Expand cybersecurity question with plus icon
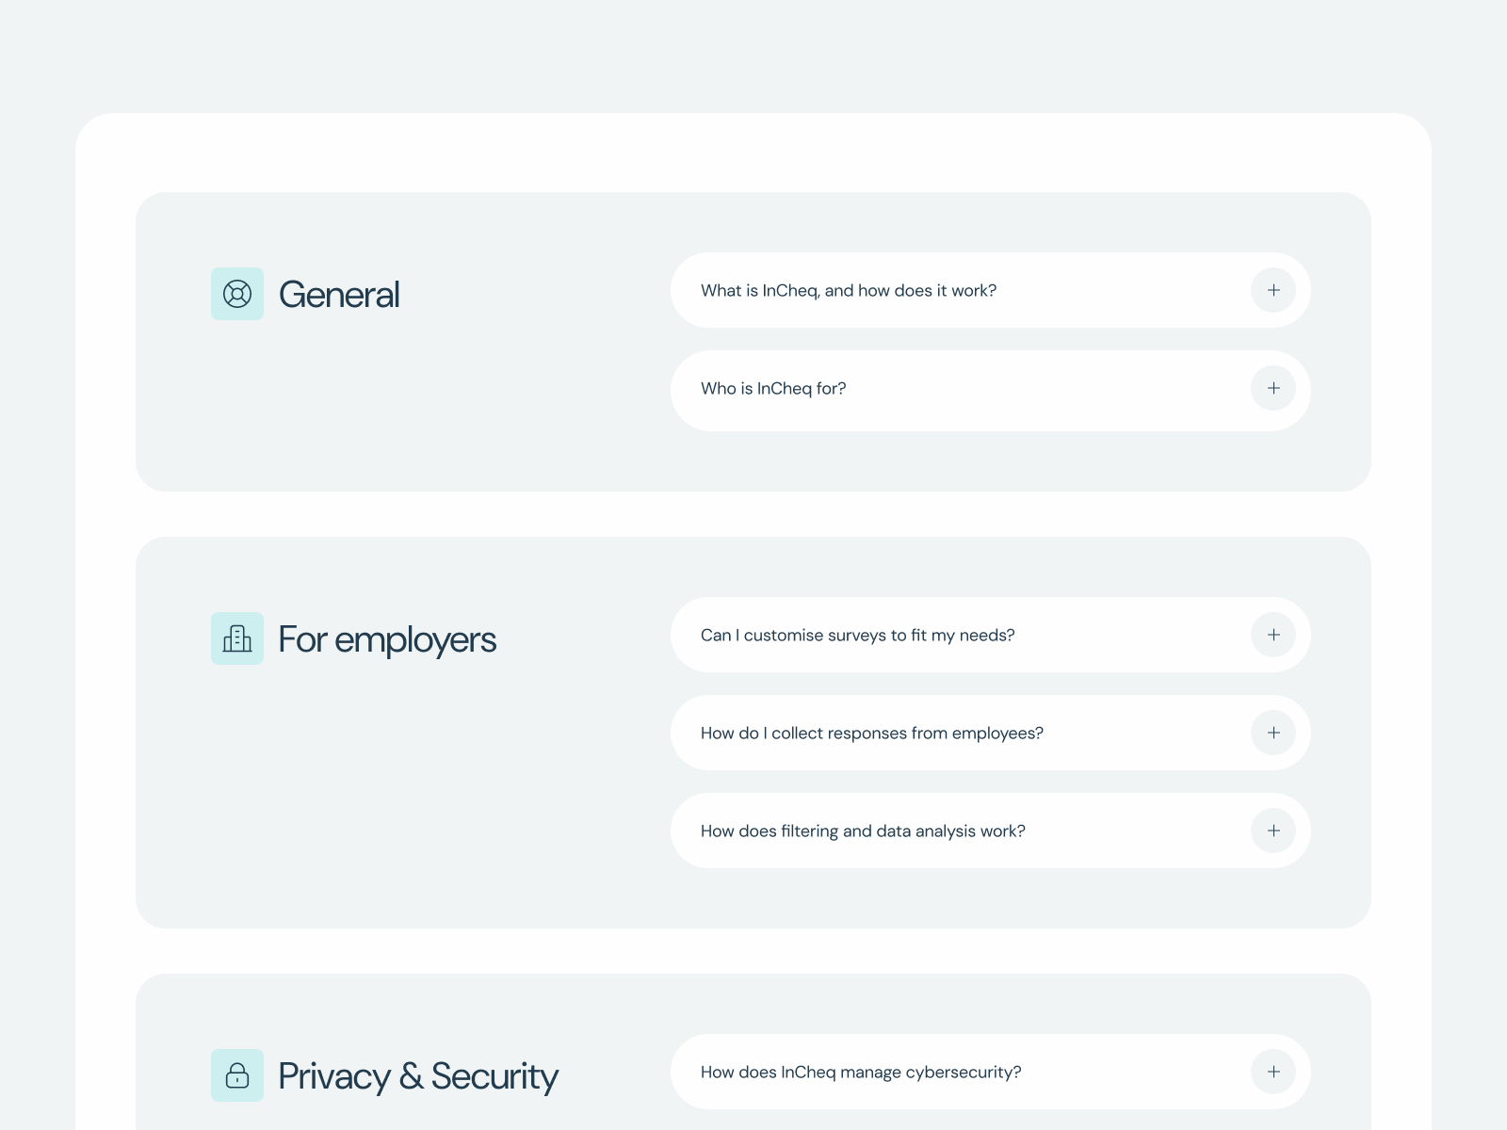This screenshot has height=1130, width=1507. point(1273,1072)
